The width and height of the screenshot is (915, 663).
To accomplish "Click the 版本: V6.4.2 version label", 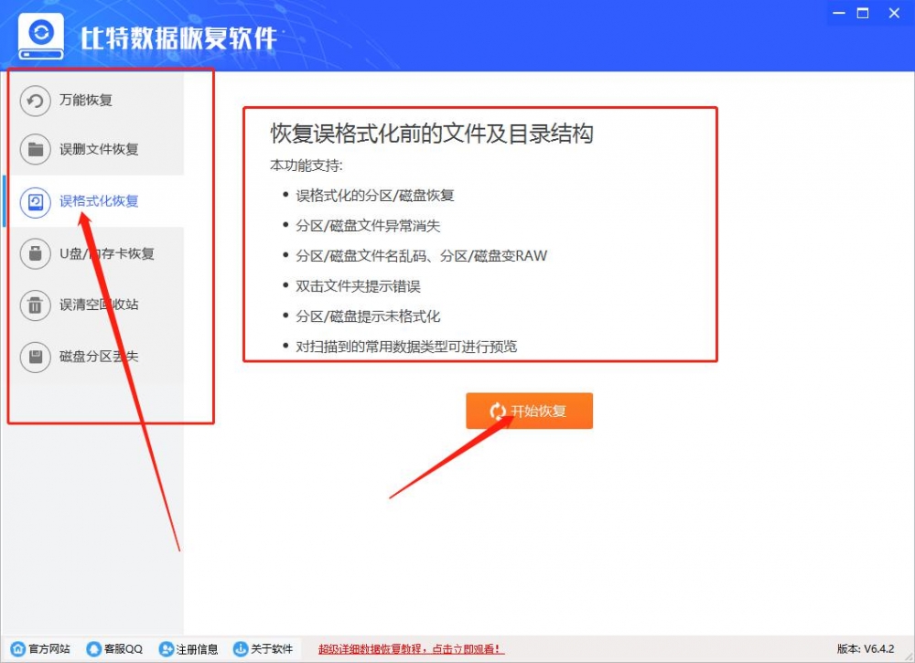I will coord(866,648).
